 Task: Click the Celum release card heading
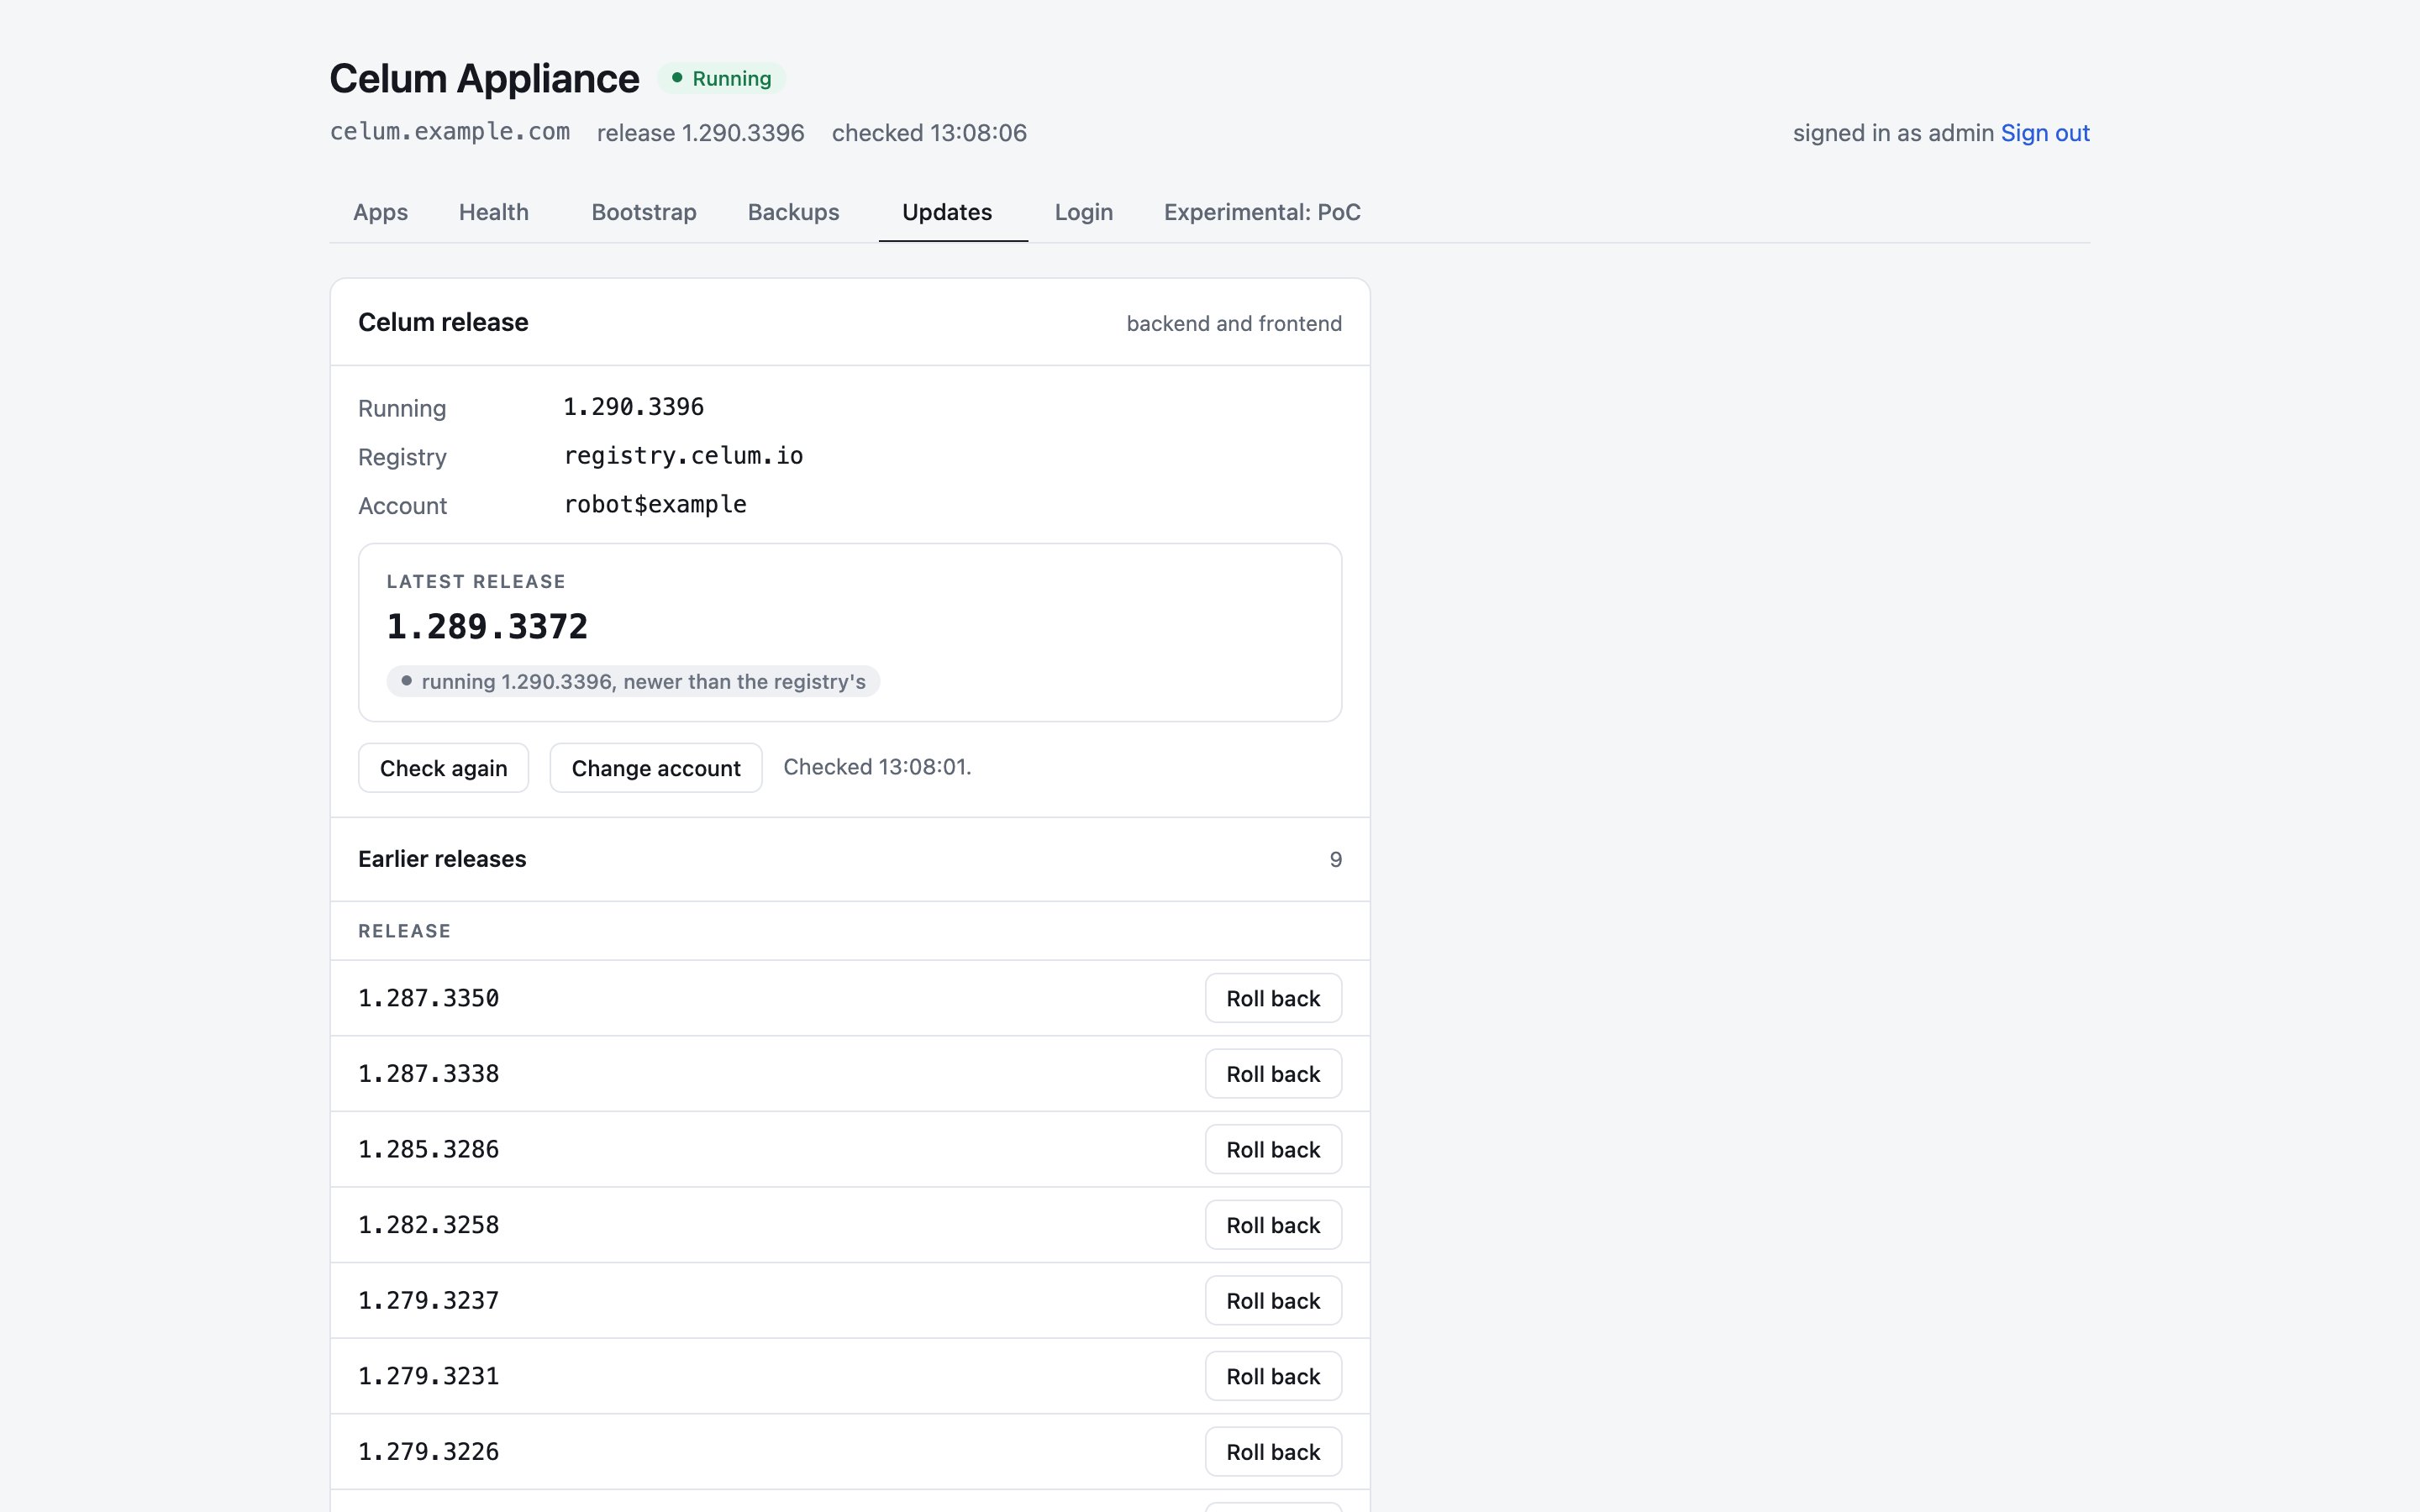443,322
